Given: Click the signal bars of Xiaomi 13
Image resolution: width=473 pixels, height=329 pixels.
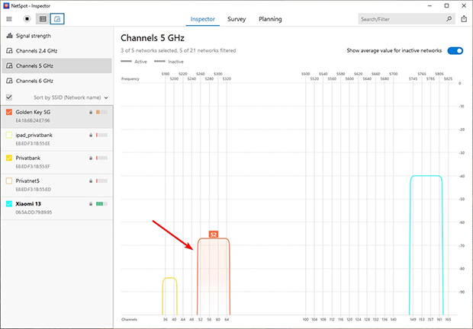Looking at the screenshot, I should [101, 204].
